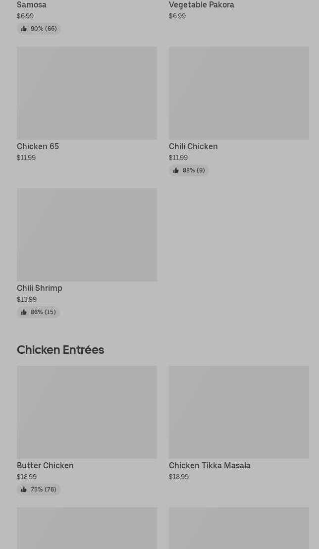319x549 pixels.
Task: Click the $13.99 Chili Shrimp price
Action: (27, 299)
